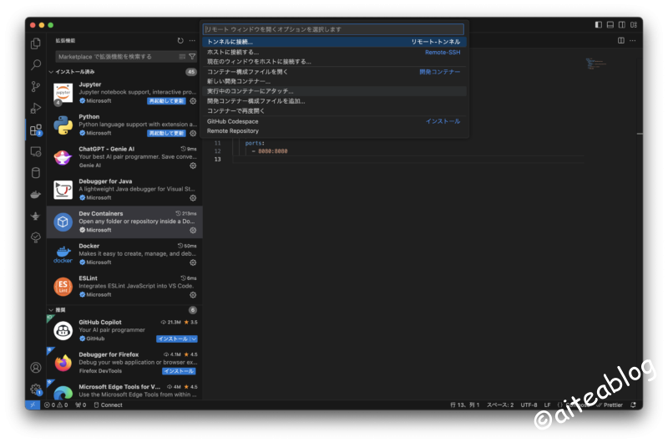The width and height of the screenshot is (668, 443).
Task: Collapse the インストール済み section
Action: (x=51, y=72)
